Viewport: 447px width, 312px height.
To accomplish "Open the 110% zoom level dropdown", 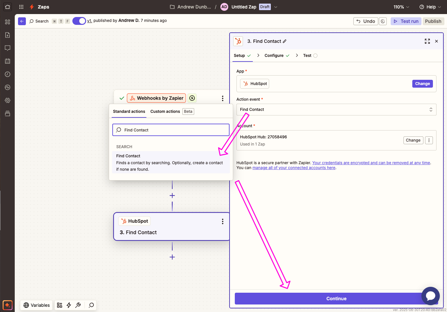I will click(401, 7).
